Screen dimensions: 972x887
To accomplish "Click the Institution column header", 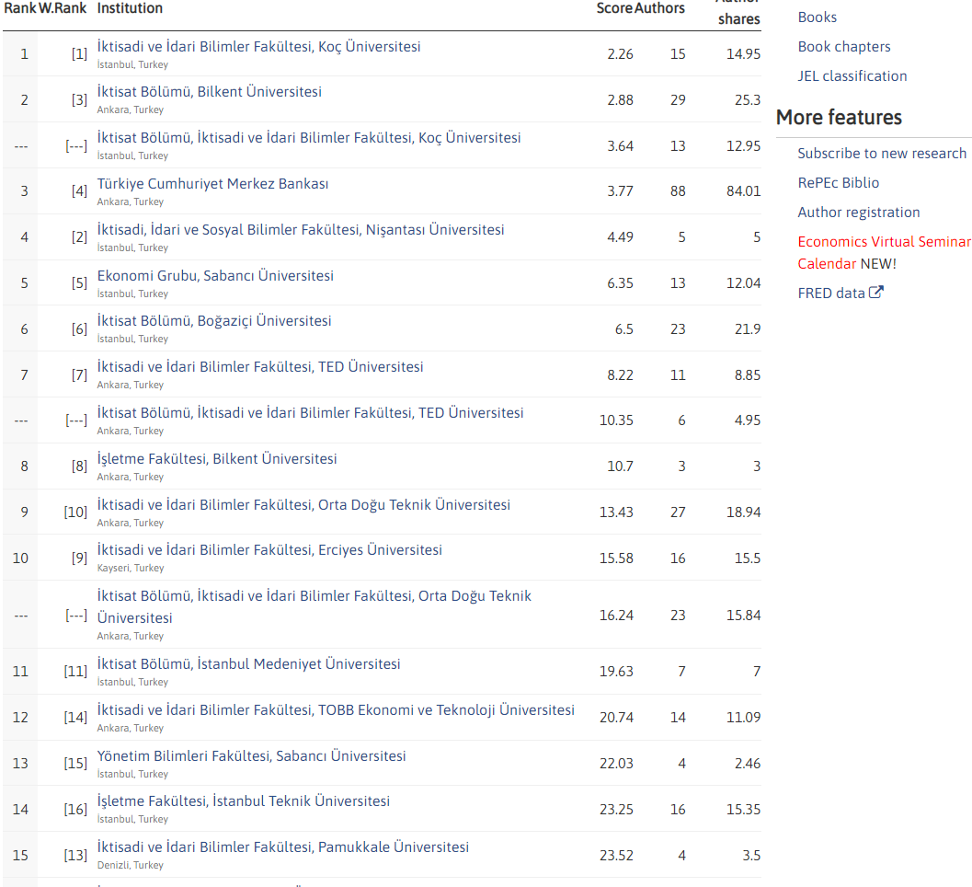I will coord(130,8).
